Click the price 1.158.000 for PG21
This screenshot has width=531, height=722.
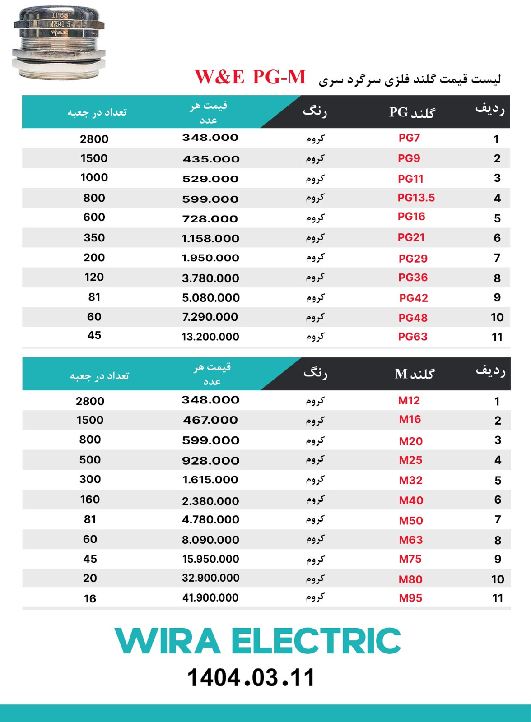point(210,238)
